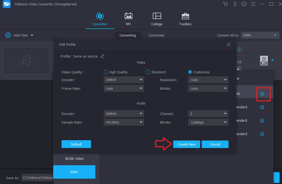Select High Quality video option
The height and width of the screenshot is (184, 282).
point(106,72)
